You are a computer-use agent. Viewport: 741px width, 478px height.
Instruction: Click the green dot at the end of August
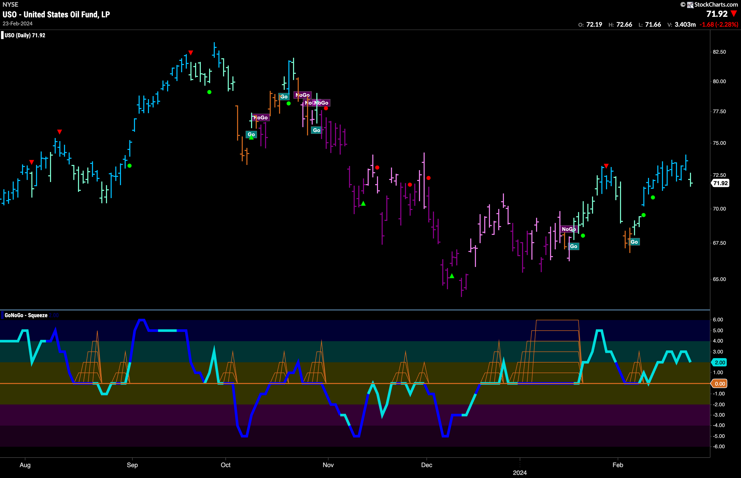pyautogui.click(x=130, y=166)
